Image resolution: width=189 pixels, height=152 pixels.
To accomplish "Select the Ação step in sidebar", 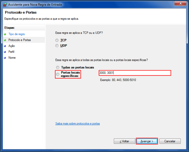I will pos(12,46).
